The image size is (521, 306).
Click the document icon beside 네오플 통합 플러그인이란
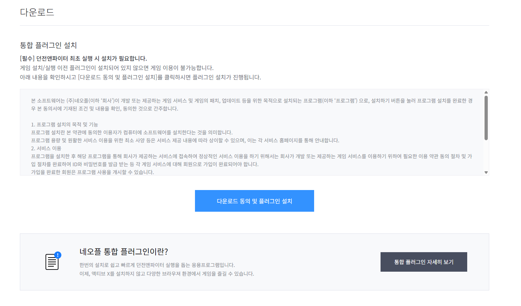pos(52,262)
